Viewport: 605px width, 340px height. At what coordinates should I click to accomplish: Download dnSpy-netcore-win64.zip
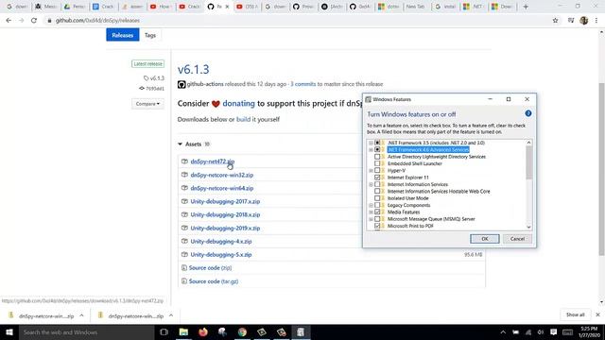click(x=222, y=188)
